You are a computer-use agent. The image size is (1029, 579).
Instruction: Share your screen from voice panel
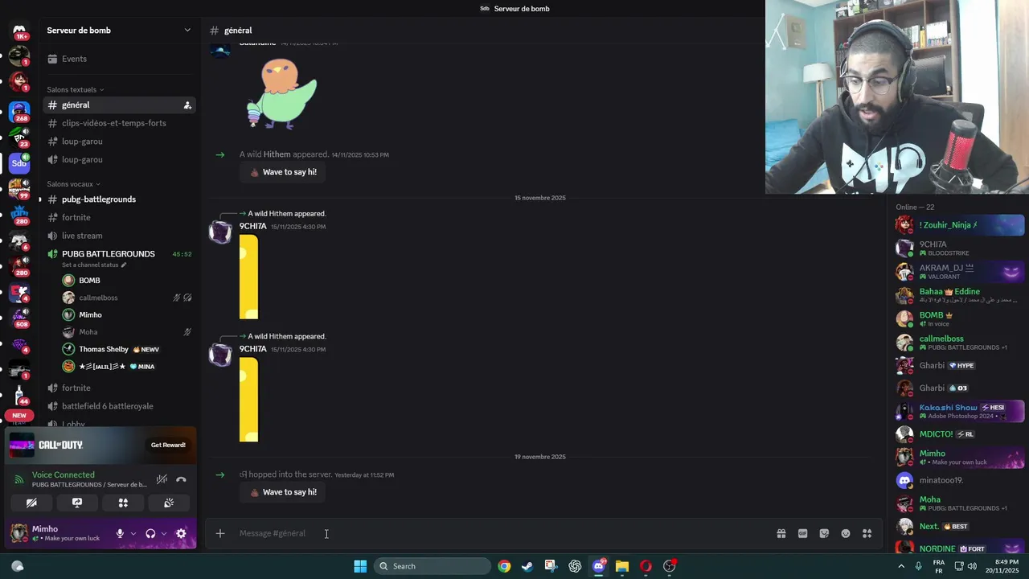[77, 503]
